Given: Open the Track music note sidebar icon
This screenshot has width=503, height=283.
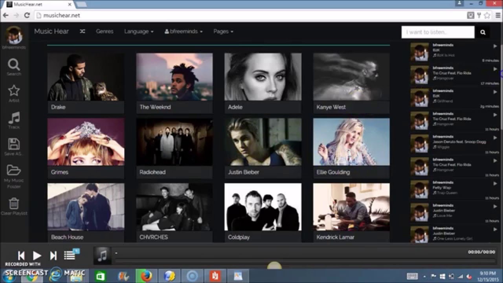Looking at the screenshot, I should [14, 118].
